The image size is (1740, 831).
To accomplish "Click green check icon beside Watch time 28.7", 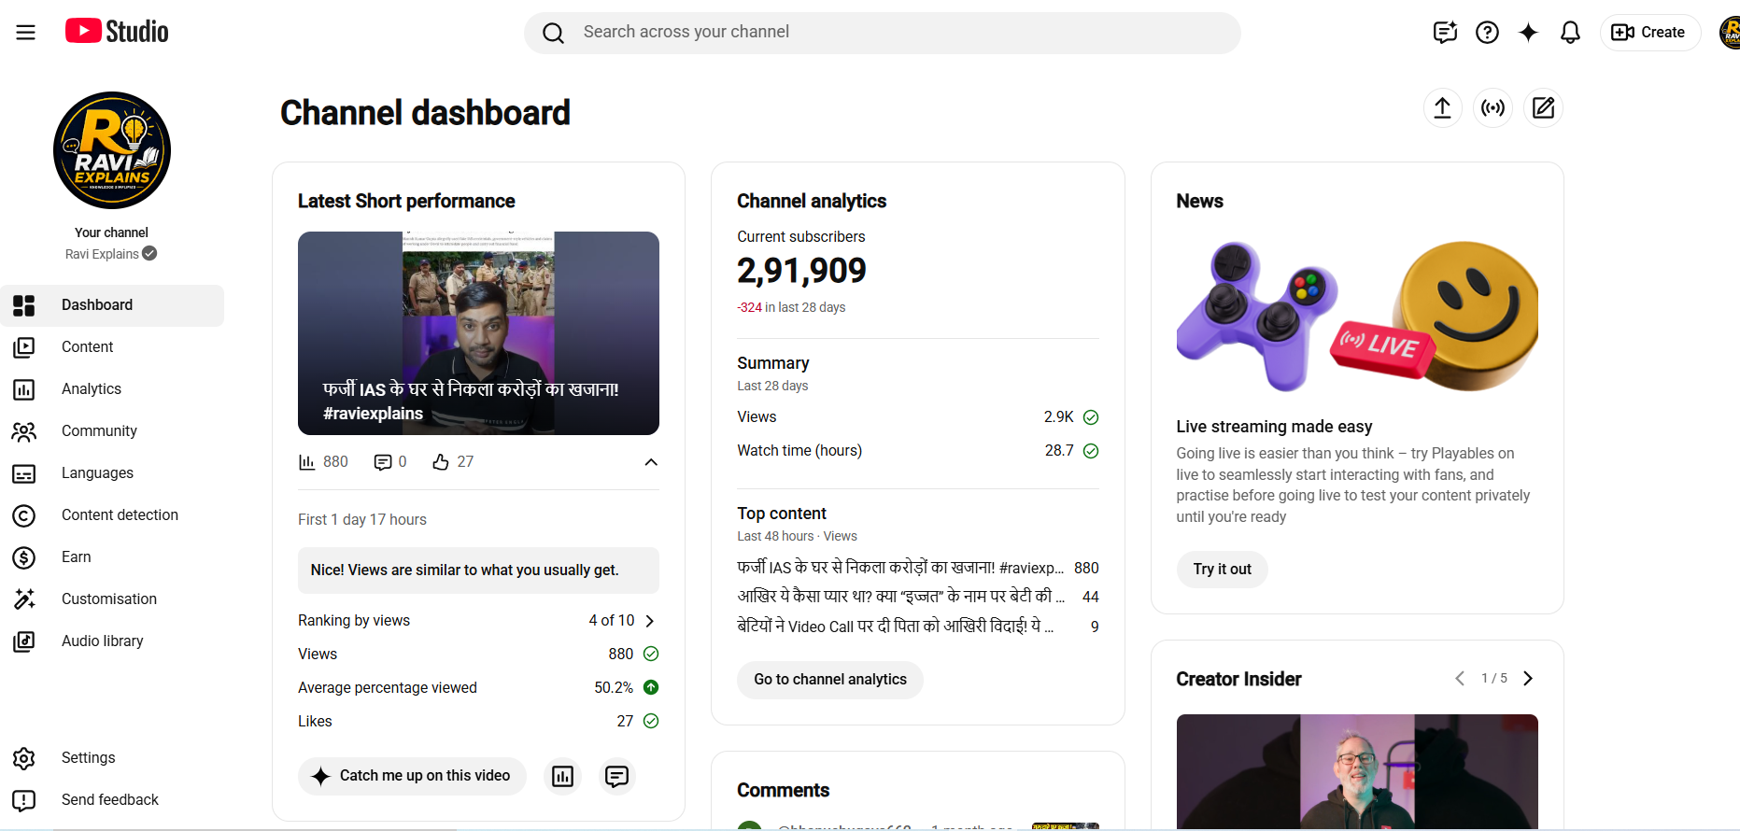I will [x=1091, y=451].
